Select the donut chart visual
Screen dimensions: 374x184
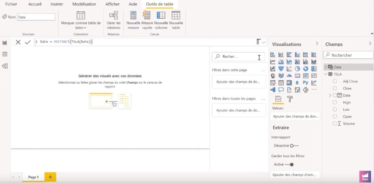click(306, 69)
